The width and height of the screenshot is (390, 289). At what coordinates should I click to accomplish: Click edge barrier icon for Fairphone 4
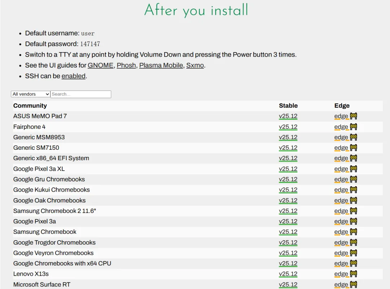click(354, 127)
